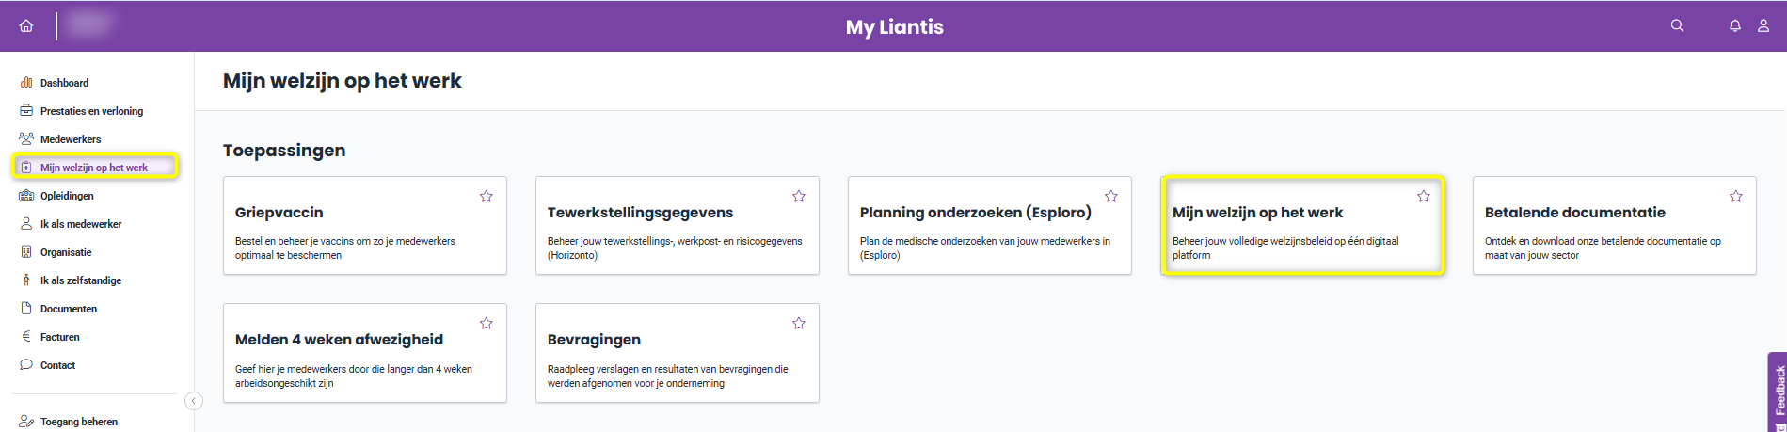1787x432 pixels.
Task: Mark Bevragingen as favorite with star
Action: tap(799, 323)
